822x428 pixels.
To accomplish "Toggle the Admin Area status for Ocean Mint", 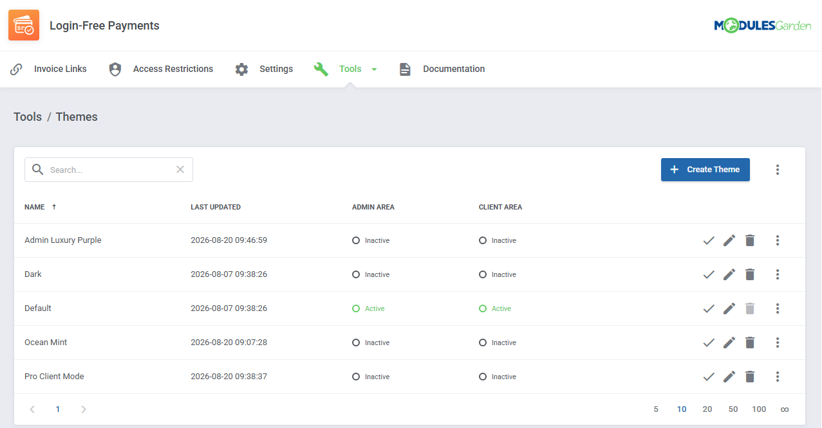I will (x=371, y=343).
